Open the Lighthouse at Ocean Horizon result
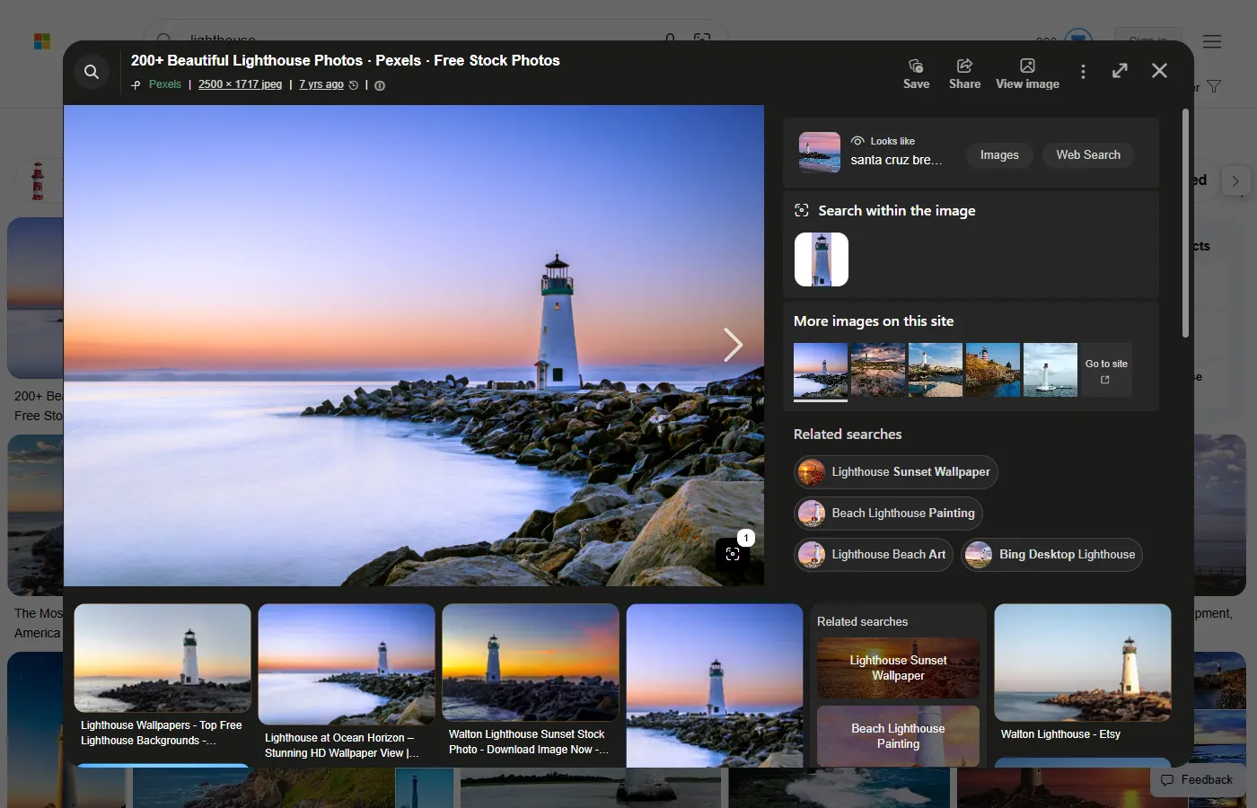 click(x=347, y=684)
